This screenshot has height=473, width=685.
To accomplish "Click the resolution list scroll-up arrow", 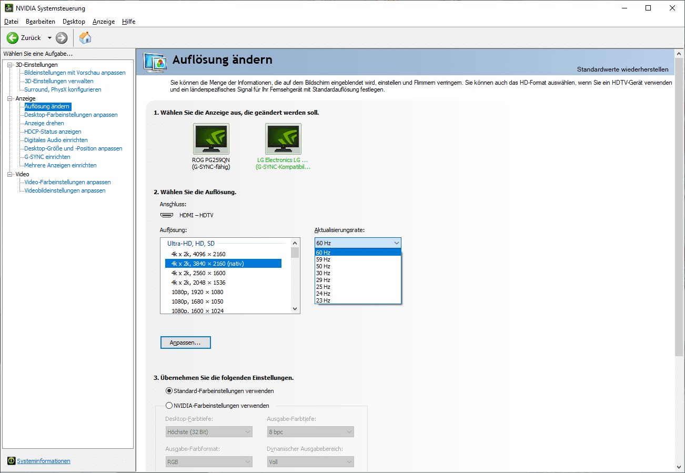I will (295, 243).
